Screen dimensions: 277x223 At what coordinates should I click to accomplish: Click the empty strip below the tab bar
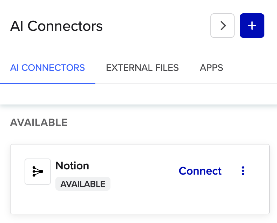(x=140, y=94)
